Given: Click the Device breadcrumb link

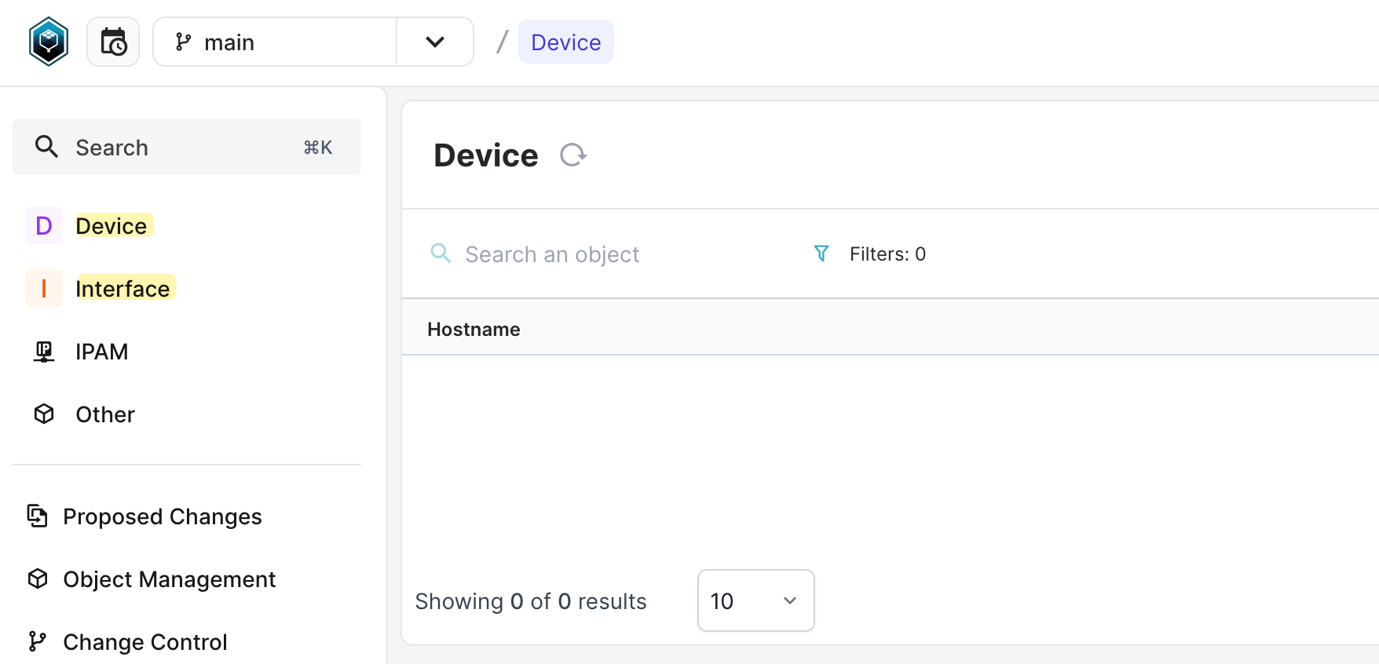Looking at the screenshot, I should (565, 42).
